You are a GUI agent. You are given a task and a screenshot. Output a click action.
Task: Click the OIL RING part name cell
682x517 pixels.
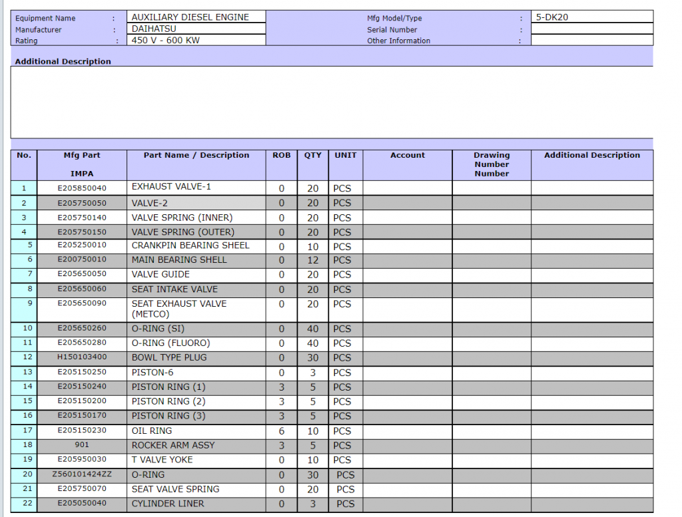coord(196,431)
